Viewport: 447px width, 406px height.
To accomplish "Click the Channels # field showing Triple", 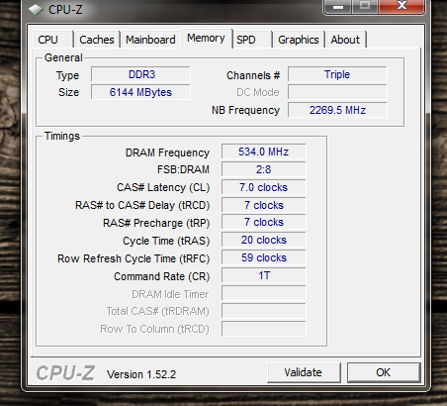I will 337,74.
